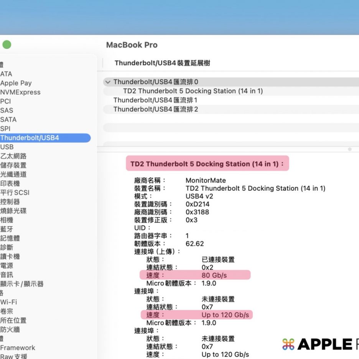The height and width of the screenshot is (359, 359).
Task: Click the green maximize window button
Action: [x=7, y=45]
